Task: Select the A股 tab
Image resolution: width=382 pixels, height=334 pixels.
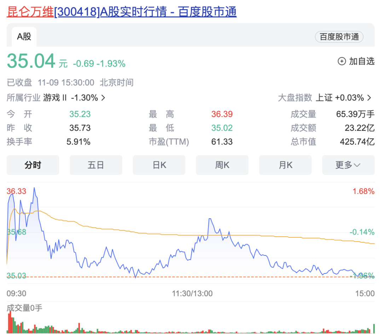Action: tap(24, 37)
